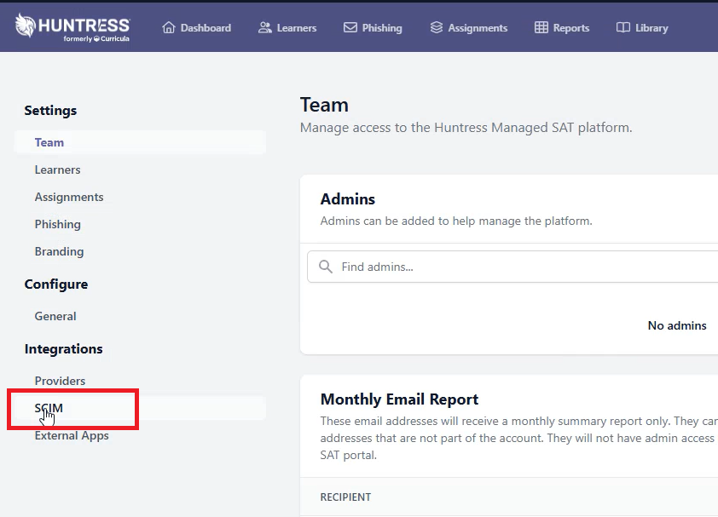Click the Team page title
The height and width of the screenshot is (517, 718).
[324, 105]
